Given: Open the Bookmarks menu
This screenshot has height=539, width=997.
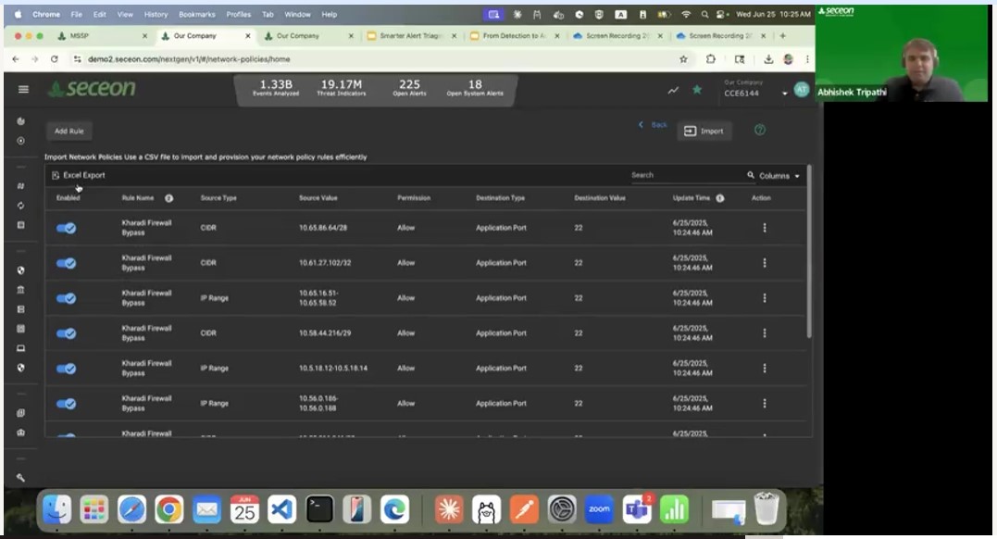Looking at the screenshot, I should [x=197, y=14].
